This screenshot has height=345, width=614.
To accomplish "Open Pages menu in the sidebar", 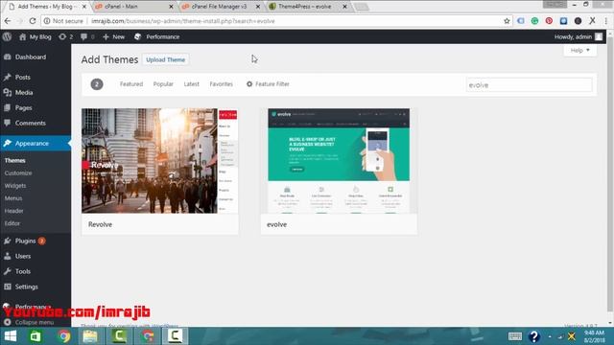I will coord(23,107).
